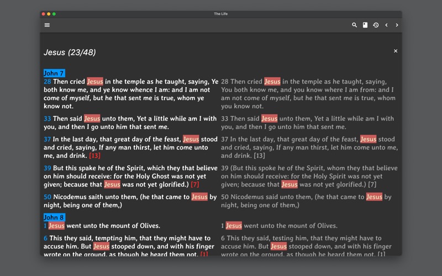This screenshot has width=442, height=276.
Task: Go forward with right chevron
Action: 397,25
